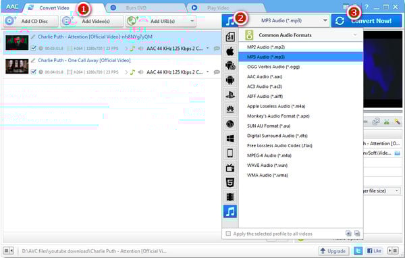The width and height of the screenshot is (405, 258).
Task: Start conversion with Convert Now!
Action: tap(367, 21)
